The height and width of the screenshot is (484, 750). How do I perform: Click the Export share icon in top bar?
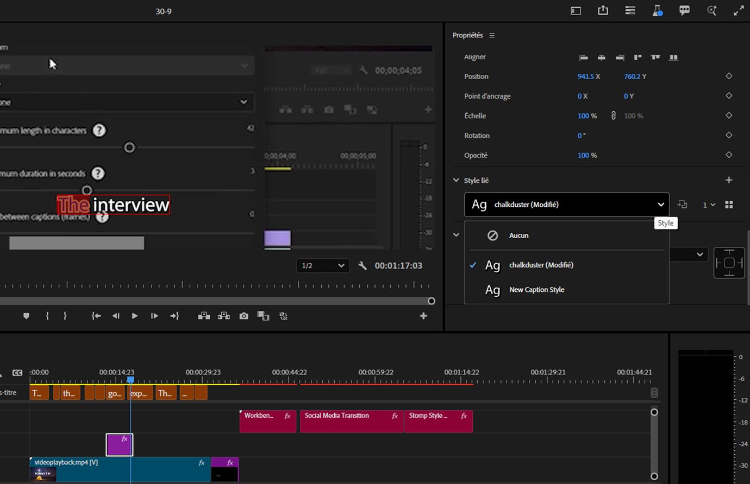coord(603,10)
